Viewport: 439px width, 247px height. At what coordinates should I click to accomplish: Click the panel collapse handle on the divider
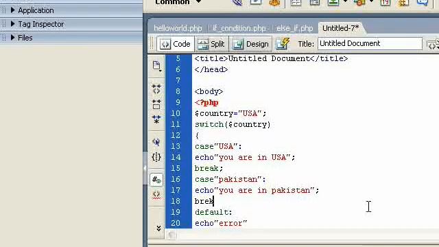(x=145, y=168)
